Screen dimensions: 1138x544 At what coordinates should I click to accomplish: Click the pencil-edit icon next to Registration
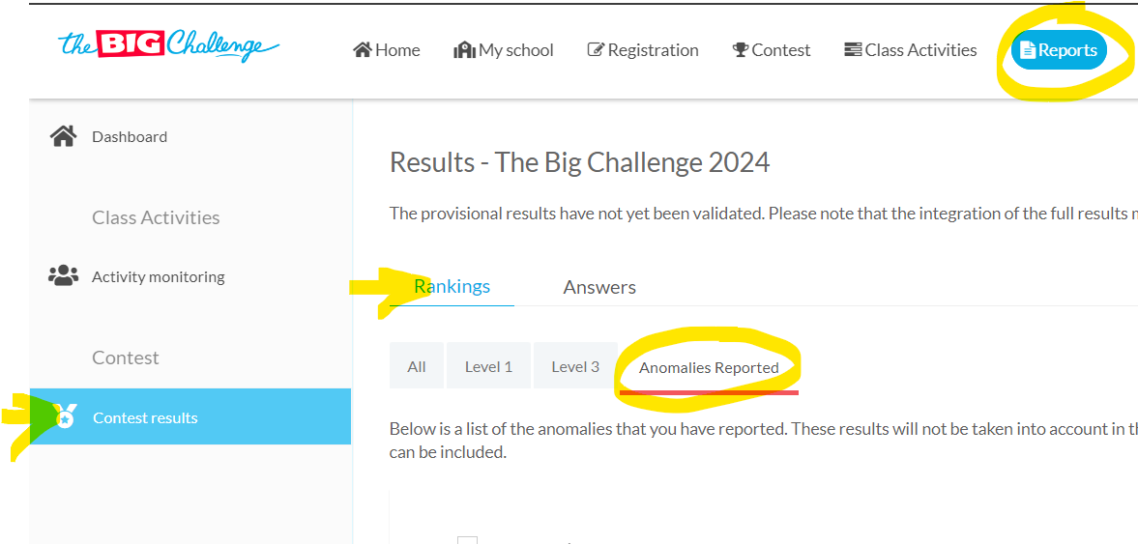596,50
